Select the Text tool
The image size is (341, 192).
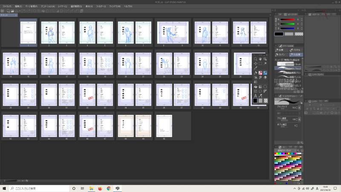[255, 96]
